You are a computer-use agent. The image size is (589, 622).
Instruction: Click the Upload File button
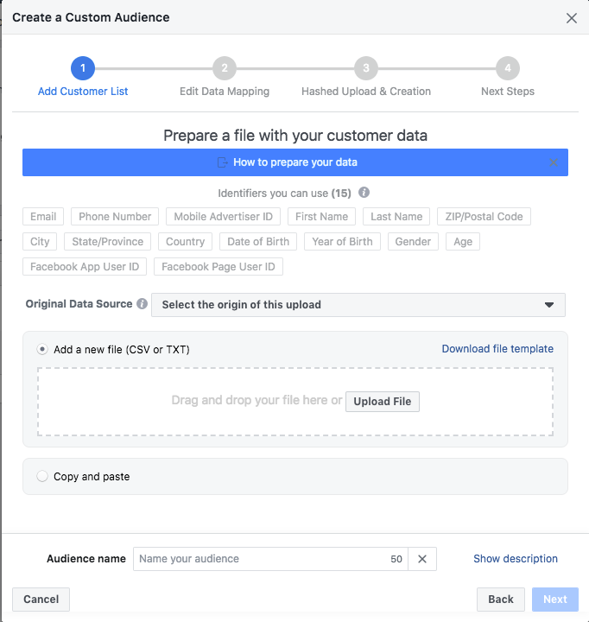pyautogui.click(x=383, y=402)
